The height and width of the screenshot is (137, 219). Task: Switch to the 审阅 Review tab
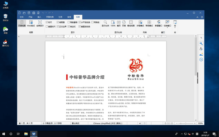pyautogui.click(x=69, y=17)
